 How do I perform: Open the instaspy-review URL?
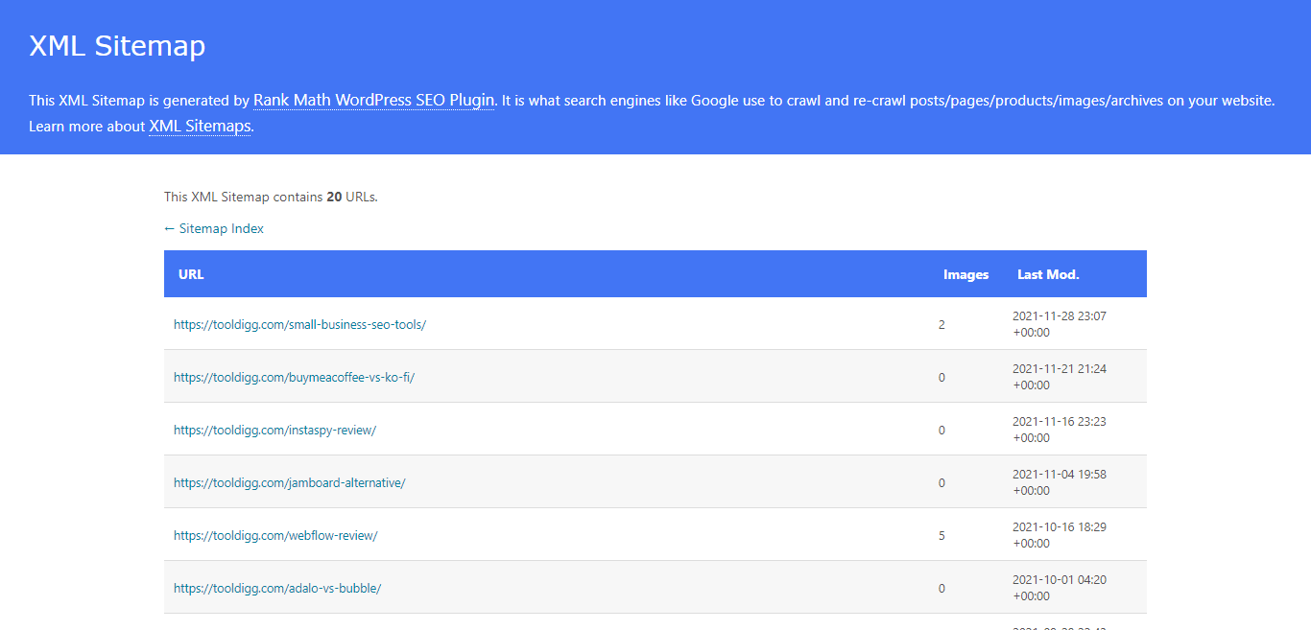click(274, 430)
